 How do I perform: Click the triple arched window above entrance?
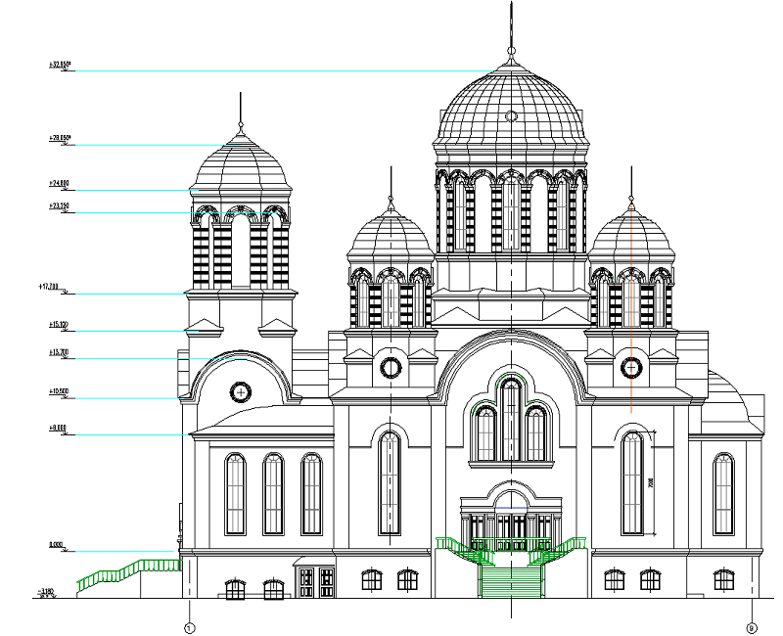(x=510, y=421)
